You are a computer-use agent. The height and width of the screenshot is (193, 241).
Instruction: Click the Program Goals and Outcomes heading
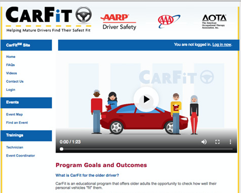pos(101,165)
